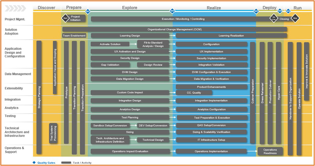Image resolution: width=315 pixels, height=166 pixels.
Task: Select quality gate diamond between Explore and Realize
Action: point(172,11)
